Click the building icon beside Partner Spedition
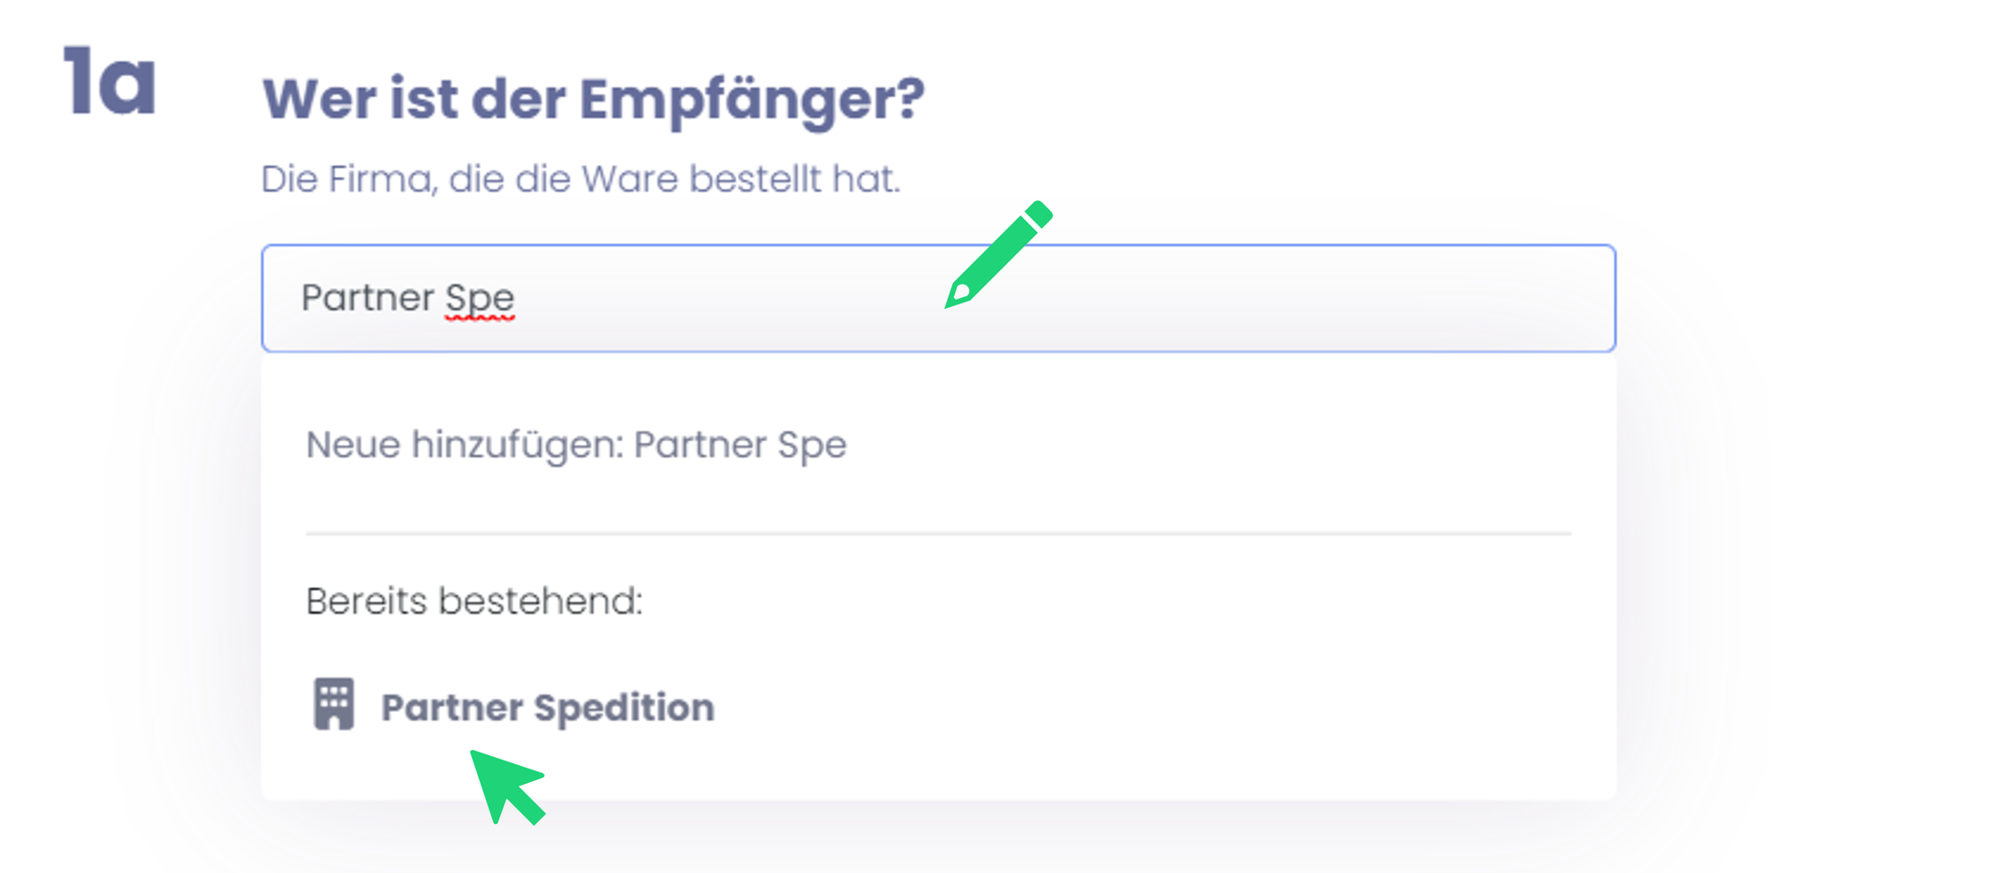Viewport: 1997px width, 873px height. 334,704
